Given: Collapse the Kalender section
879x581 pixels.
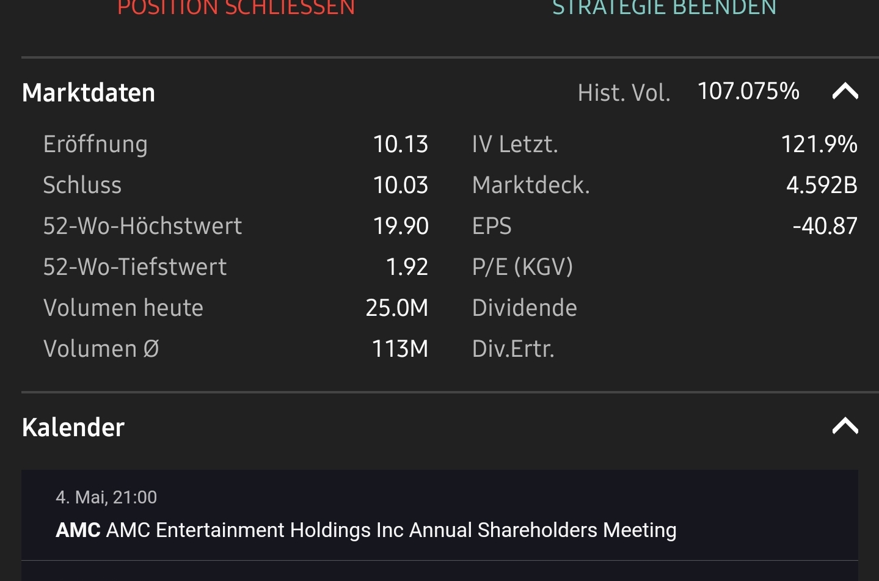Looking at the screenshot, I should [x=844, y=426].
